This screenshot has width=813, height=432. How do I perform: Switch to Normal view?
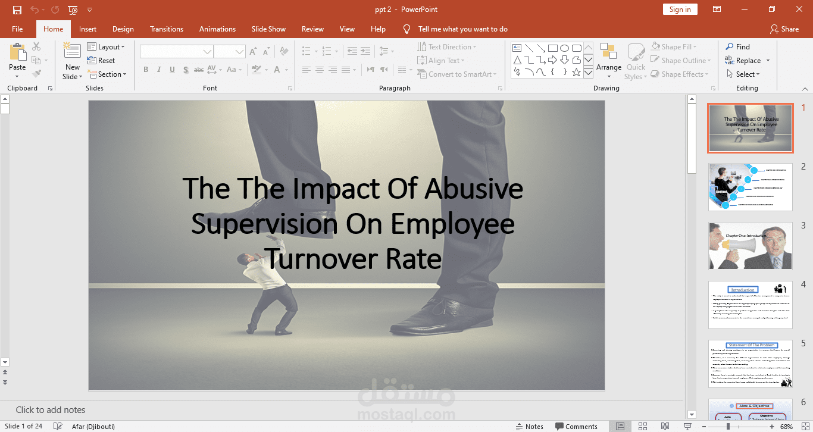tap(620, 426)
